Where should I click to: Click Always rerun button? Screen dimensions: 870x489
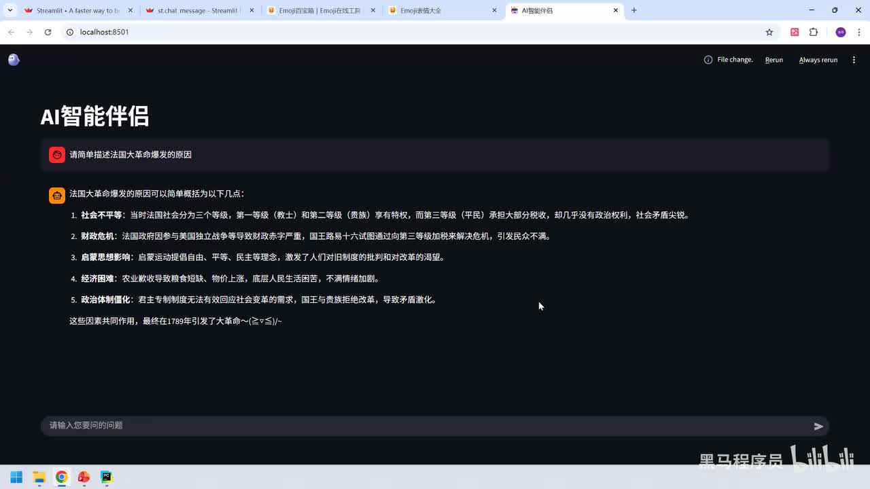tap(818, 60)
